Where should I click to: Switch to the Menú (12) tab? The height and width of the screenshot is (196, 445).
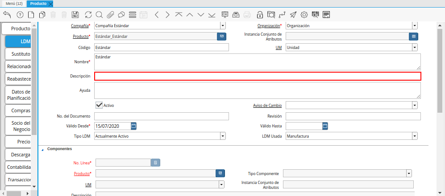point(13,4)
